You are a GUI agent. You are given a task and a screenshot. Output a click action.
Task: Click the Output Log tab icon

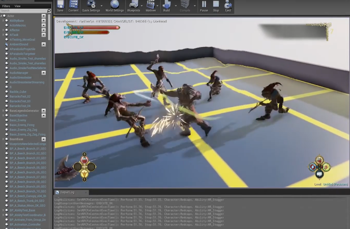pos(57,193)
